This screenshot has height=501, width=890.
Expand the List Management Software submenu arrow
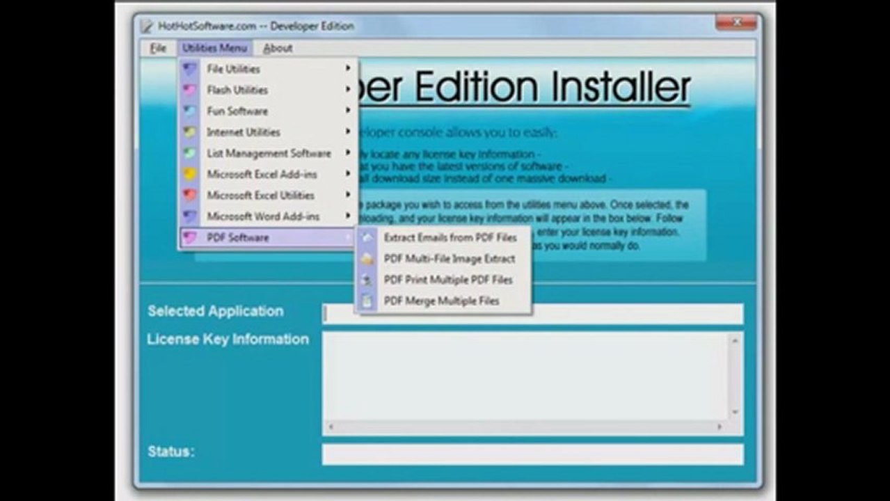click(347, 153)
